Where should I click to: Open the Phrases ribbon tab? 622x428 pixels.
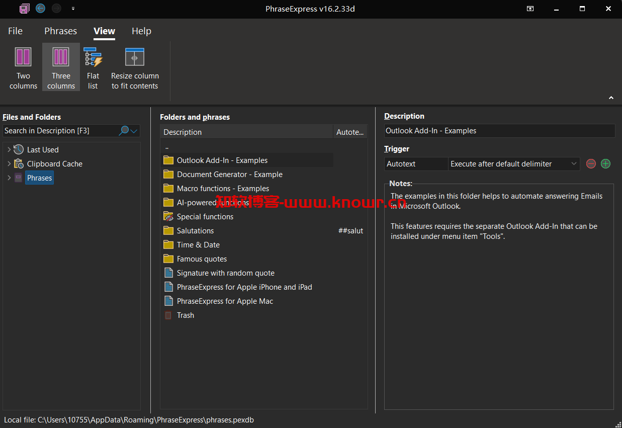click(x=60, y=31)
